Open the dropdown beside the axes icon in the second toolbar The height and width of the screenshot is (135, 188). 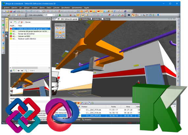[116, 15]
